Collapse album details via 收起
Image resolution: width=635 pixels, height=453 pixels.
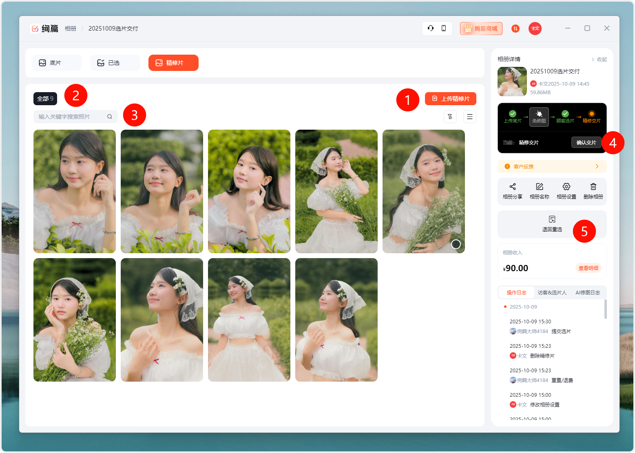tap(599, 60)
